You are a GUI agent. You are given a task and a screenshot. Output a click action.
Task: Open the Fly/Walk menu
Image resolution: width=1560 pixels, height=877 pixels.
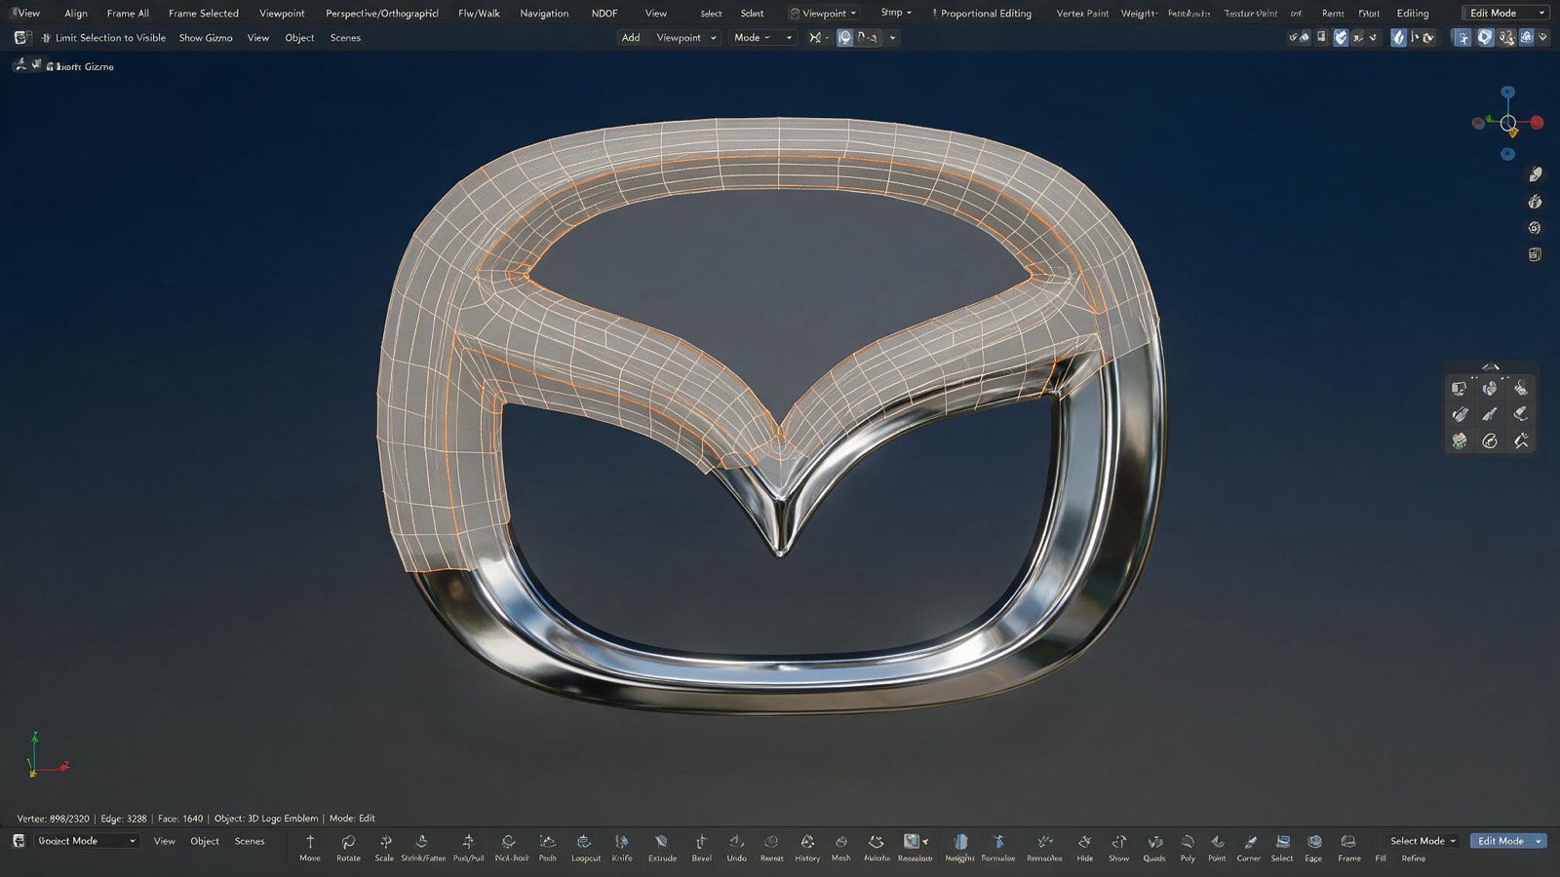479,14
